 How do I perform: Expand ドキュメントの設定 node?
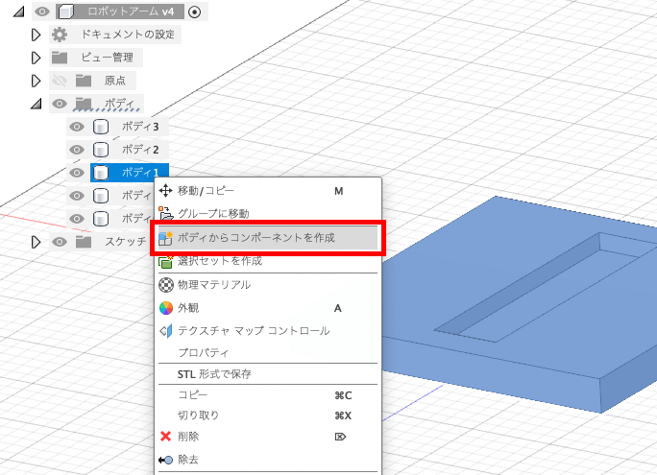coord(36,35)
